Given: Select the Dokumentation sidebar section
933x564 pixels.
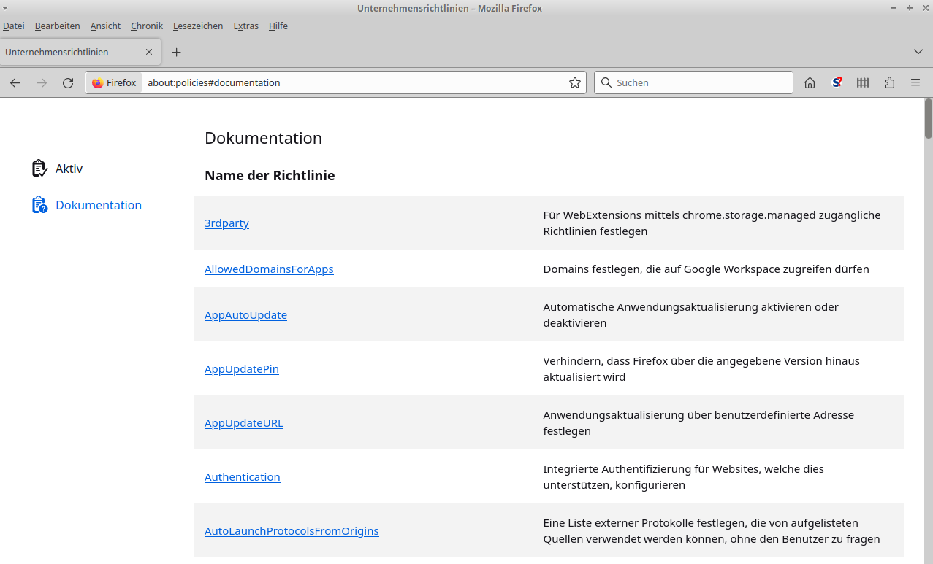Looking at the screenshot, I should [98, 205].
